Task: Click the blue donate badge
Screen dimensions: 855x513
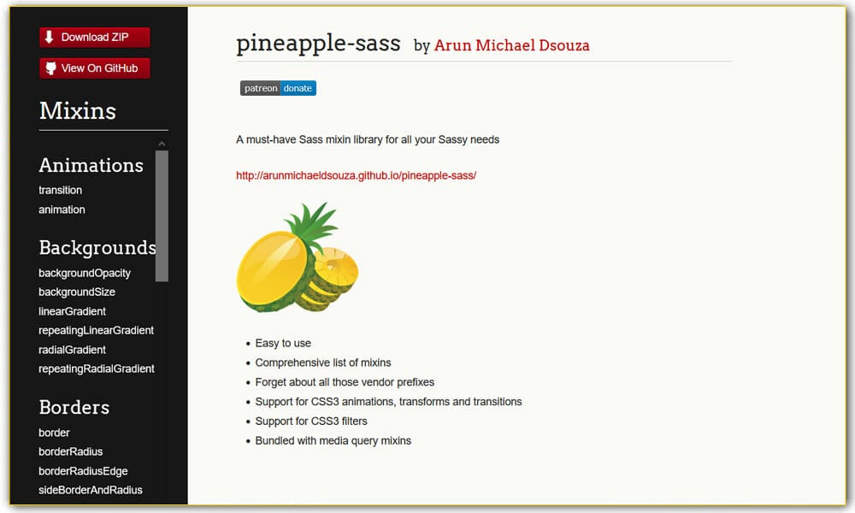Action: (297, 88)
